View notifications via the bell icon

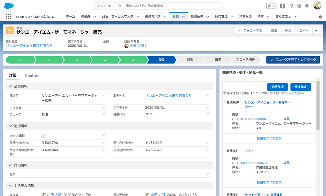(307, 5)
